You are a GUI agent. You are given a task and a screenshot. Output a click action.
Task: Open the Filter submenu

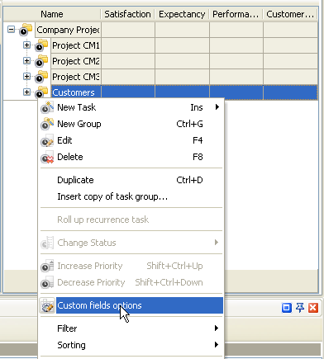tap(131, 328)
